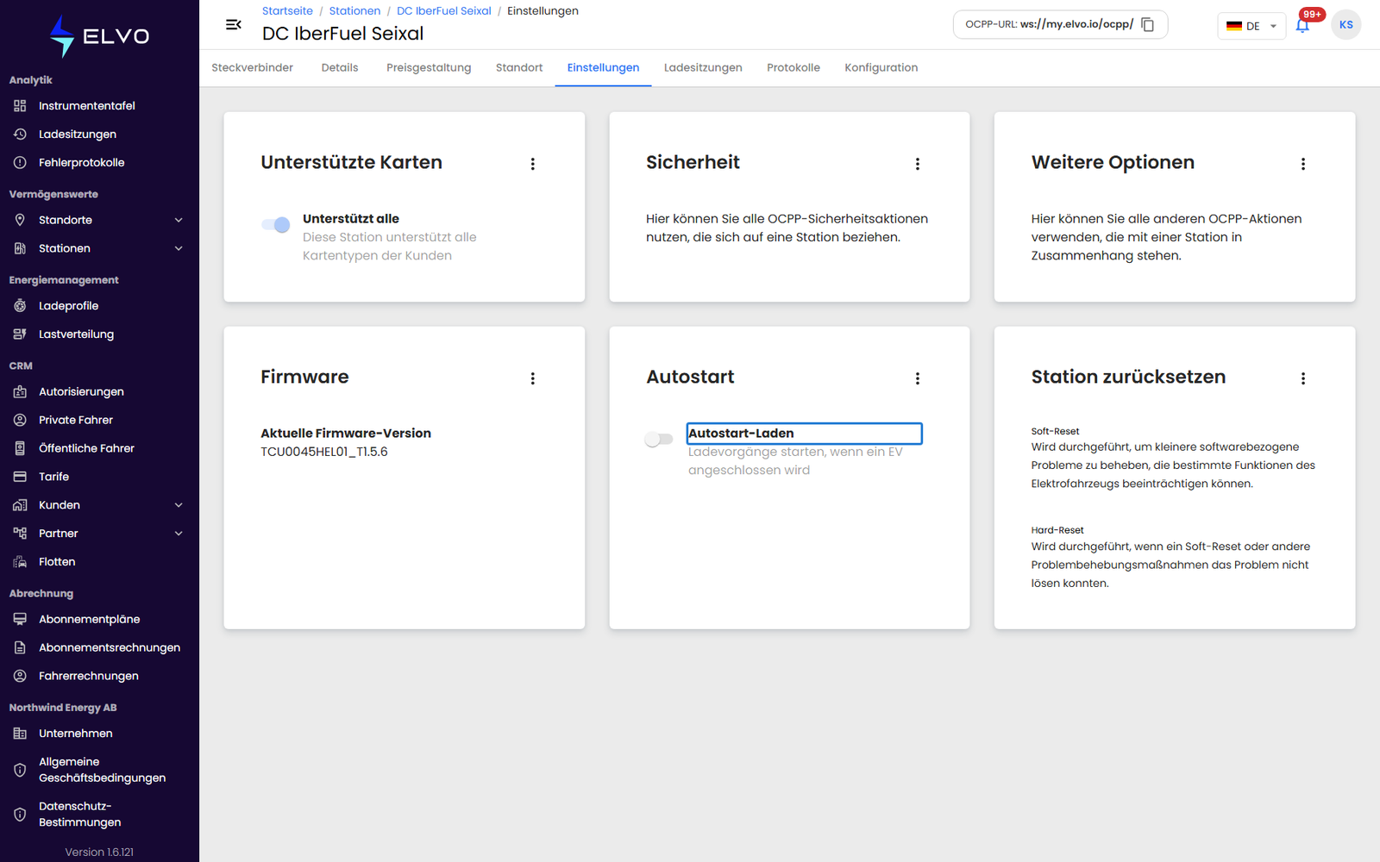Click the ELVO logo
Viewport: 1380px width, 862px height.
coord(99,36)
